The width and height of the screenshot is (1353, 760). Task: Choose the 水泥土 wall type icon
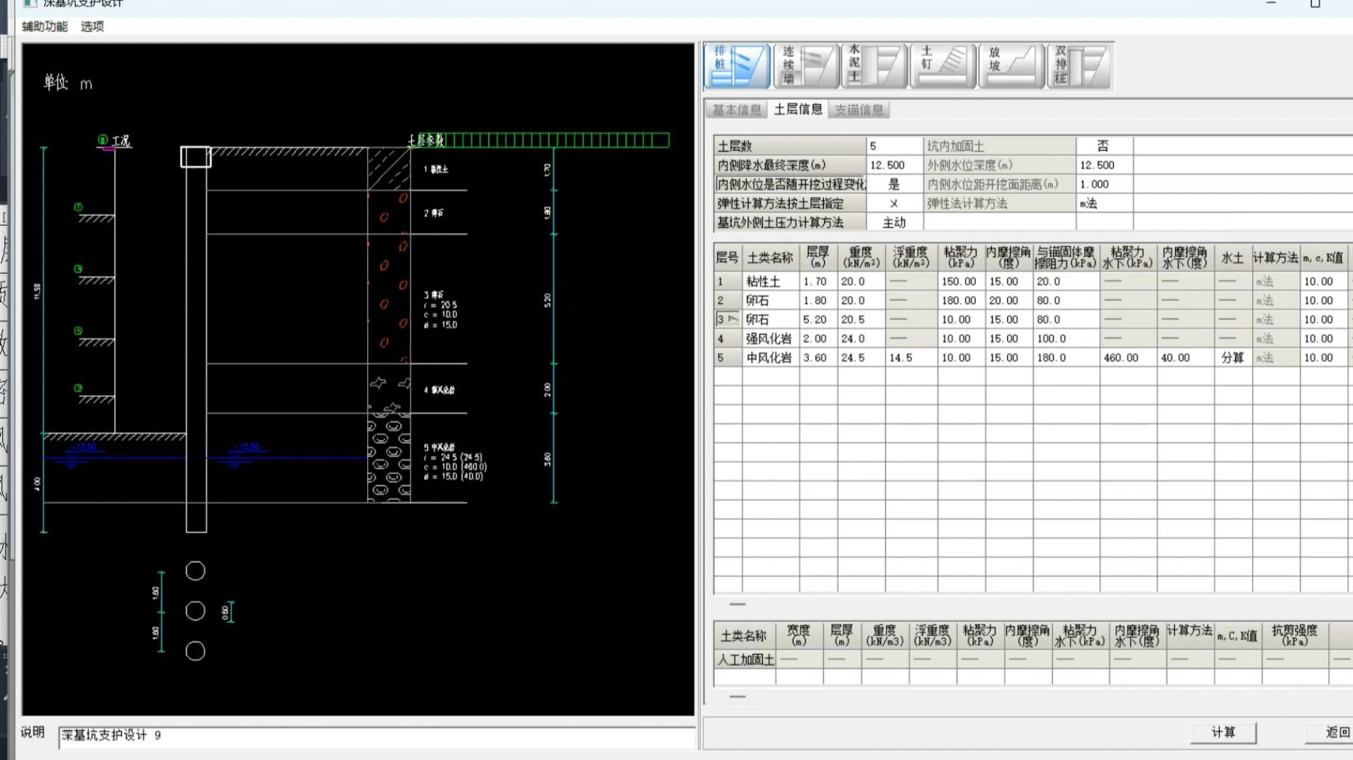pos(874,66)
